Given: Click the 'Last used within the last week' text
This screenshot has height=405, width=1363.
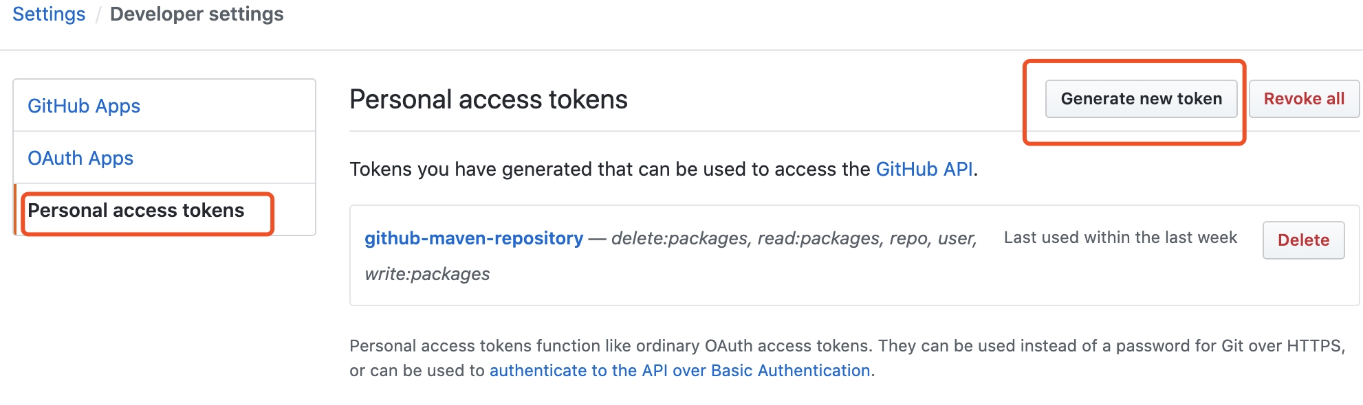Looking at the screenshot, I should [1120, 238].
